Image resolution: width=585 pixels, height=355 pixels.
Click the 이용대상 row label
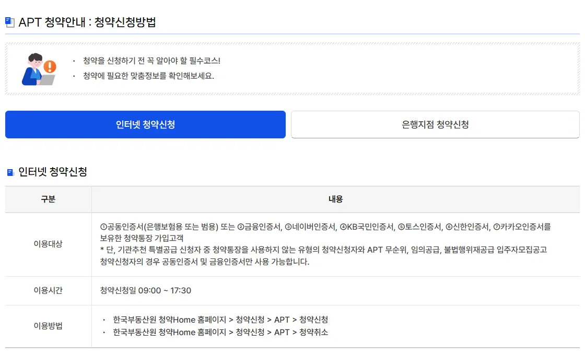48,244
